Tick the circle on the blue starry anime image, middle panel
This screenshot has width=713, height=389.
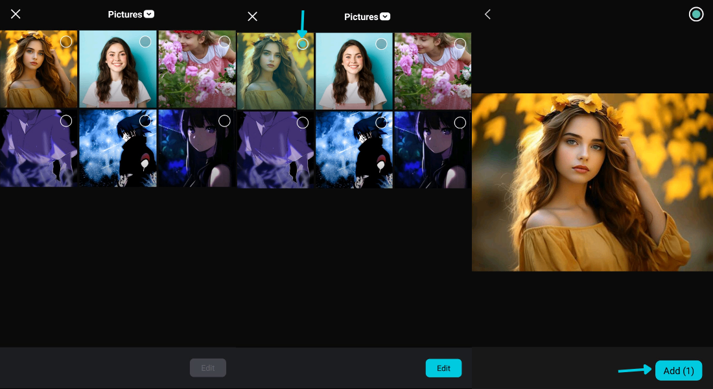(381, 123)
